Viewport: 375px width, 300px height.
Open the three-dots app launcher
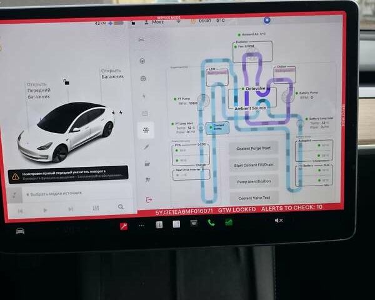141,225
